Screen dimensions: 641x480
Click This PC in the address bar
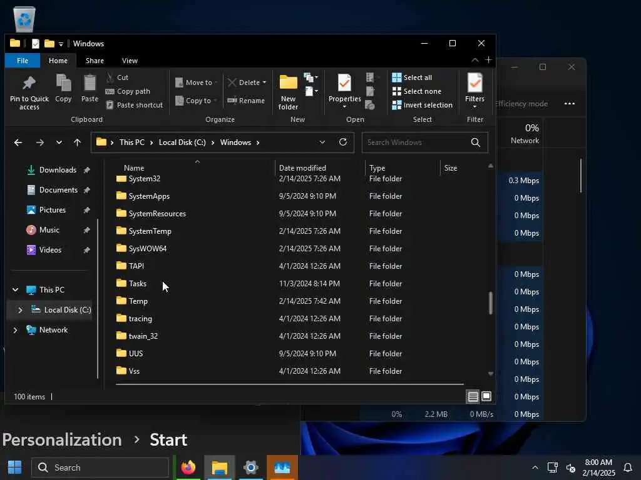coord(131,142)
